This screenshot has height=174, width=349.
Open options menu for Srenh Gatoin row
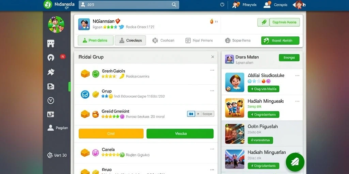212,70
